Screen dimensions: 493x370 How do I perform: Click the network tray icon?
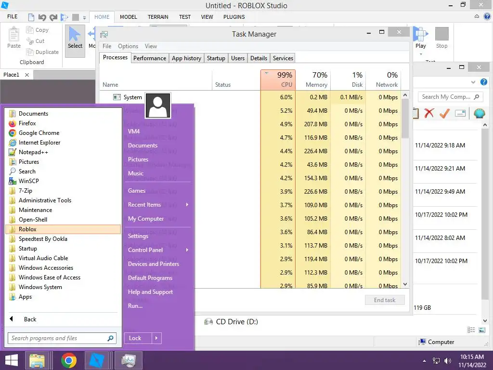coord(436,361)
